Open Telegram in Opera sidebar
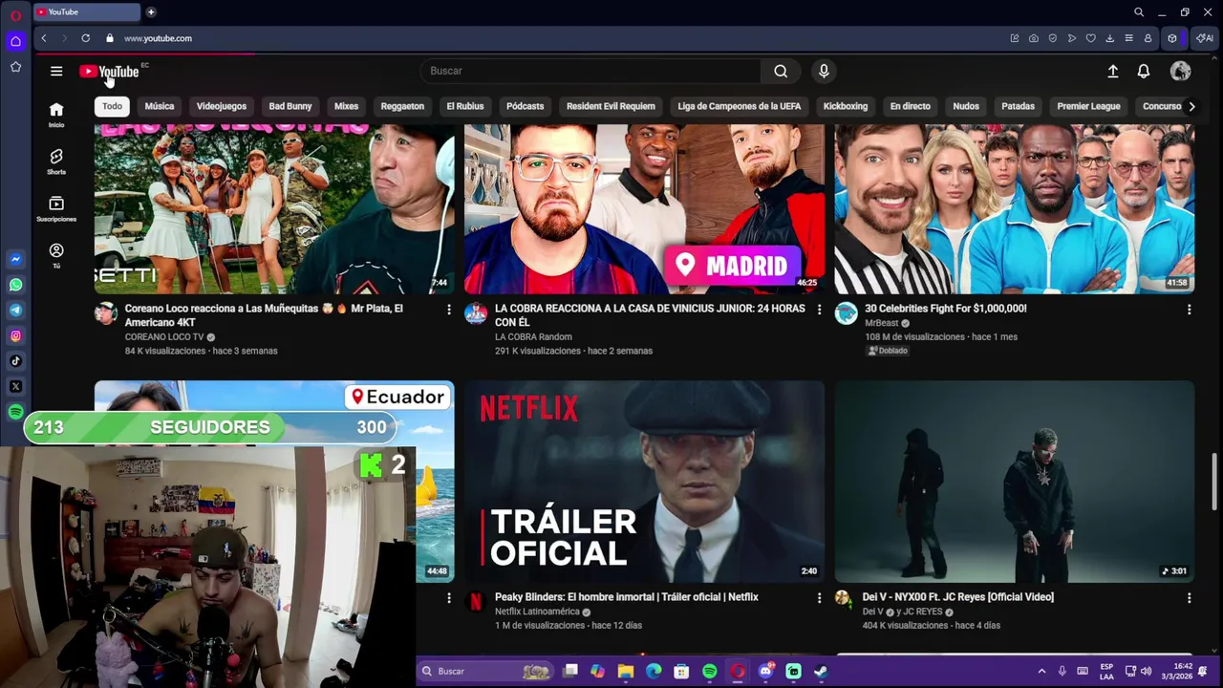This screenshot has height=688, width=1223. coord(15,311)
